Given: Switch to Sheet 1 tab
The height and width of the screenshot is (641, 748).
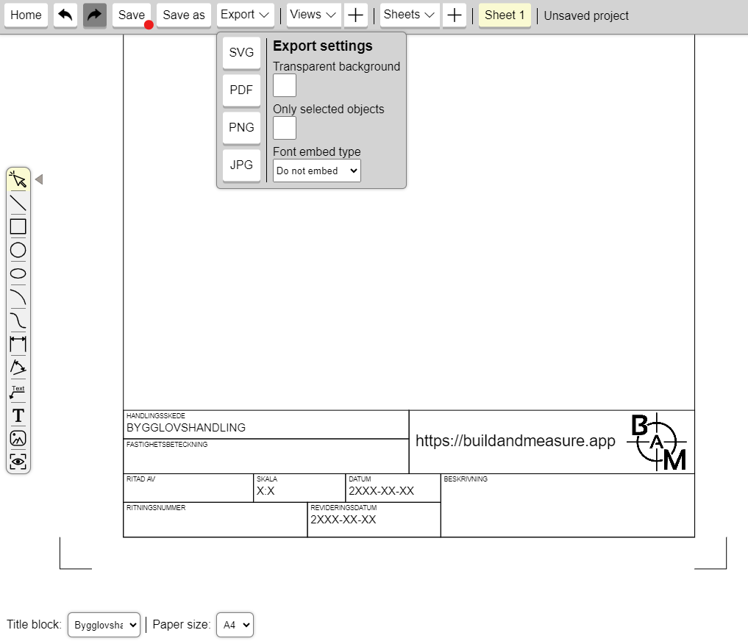Looking at the screenshot, I should tap(504, 15).
